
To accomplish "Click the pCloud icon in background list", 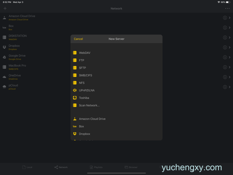I will (x=4, y=87).
